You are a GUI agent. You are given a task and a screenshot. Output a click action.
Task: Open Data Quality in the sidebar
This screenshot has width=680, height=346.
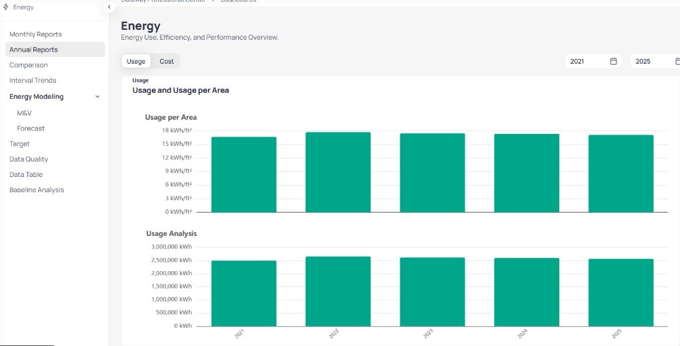pyautogui.click(x=29, y=159)
